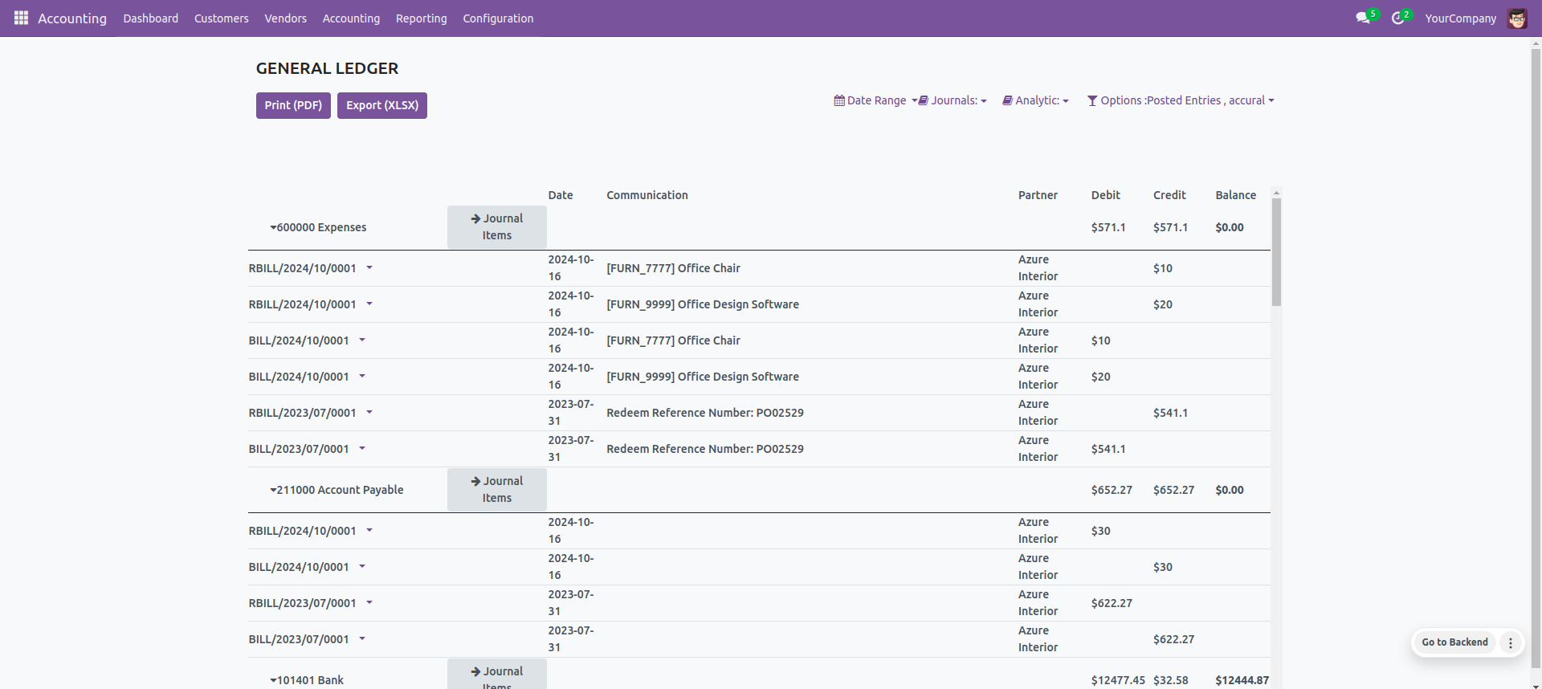Open dropdown caret next to first RBILL/2024/10/0001
1542x689 pixels.
coord(369,267)
